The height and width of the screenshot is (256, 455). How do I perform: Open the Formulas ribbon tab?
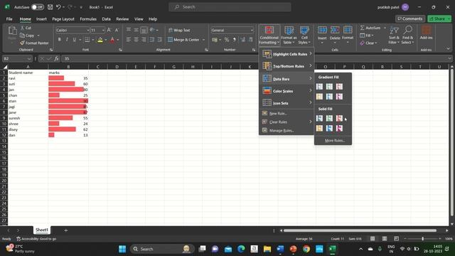[x=88, y=19]
